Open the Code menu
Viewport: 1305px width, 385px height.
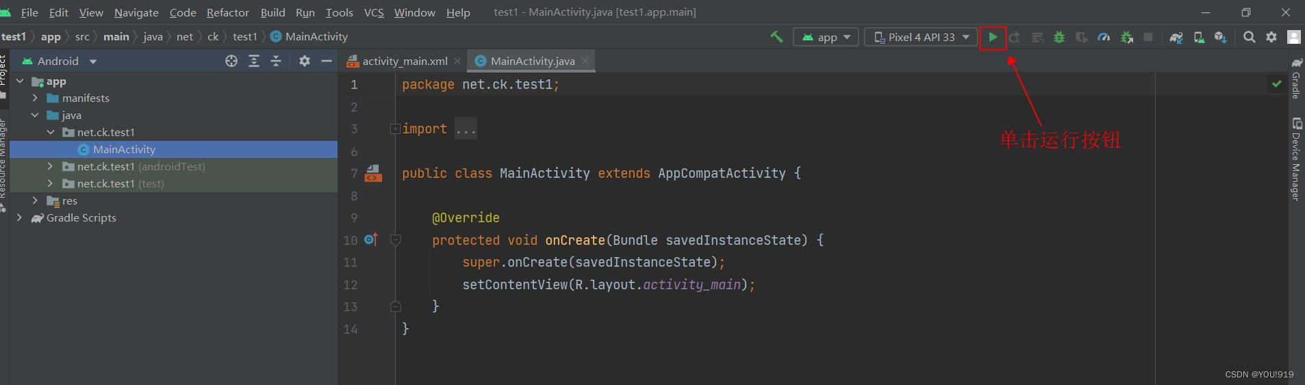183,12
